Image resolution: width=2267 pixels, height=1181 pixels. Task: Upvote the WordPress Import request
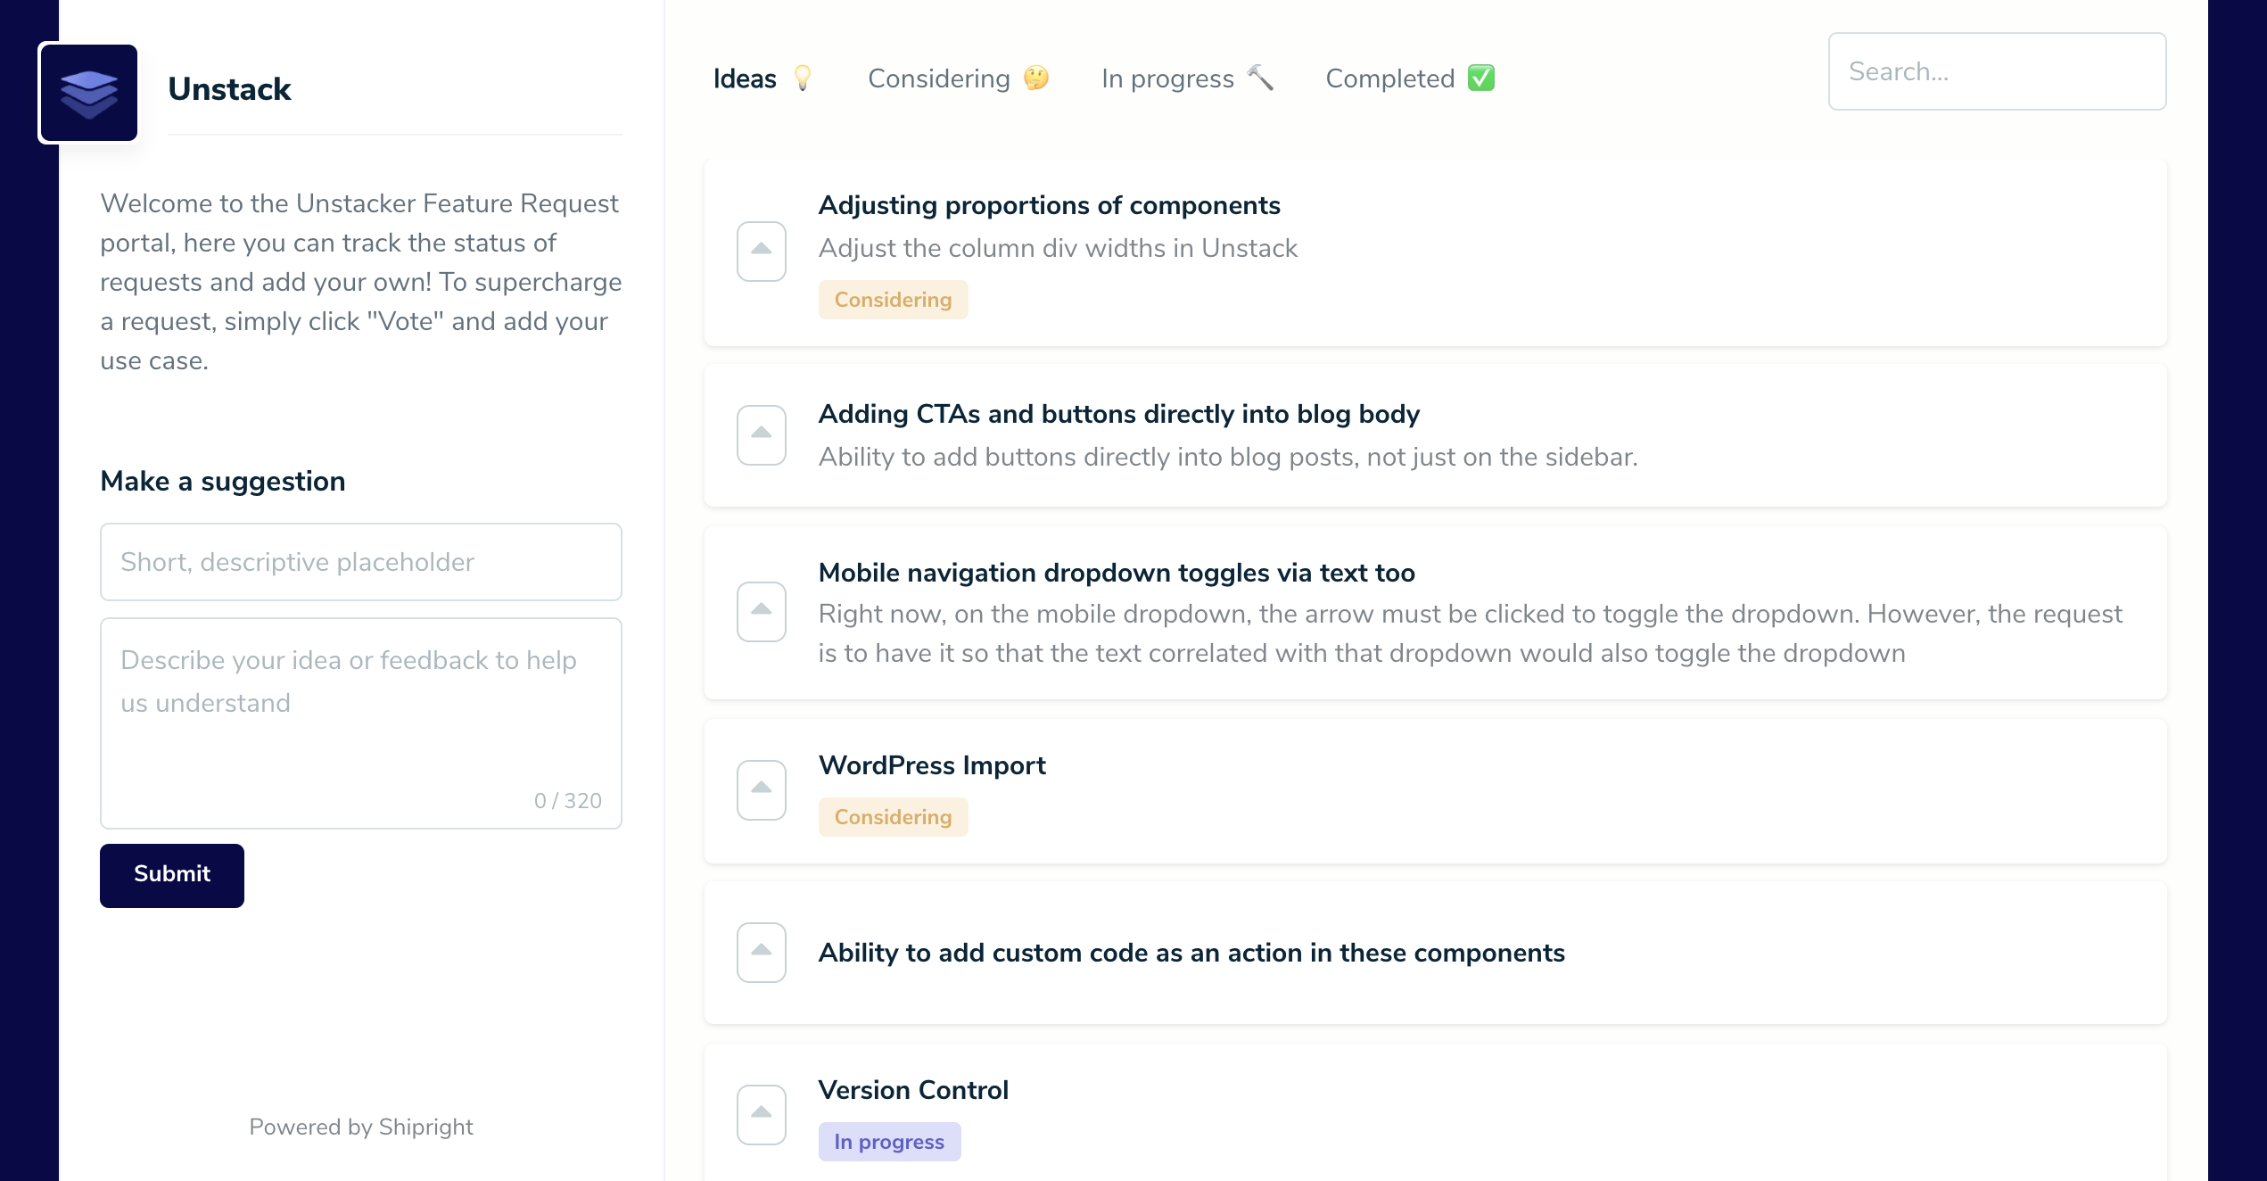point(761,789)
